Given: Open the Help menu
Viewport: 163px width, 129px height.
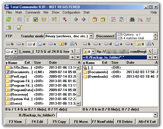Looking at the screenshot, I should point(154,12).
